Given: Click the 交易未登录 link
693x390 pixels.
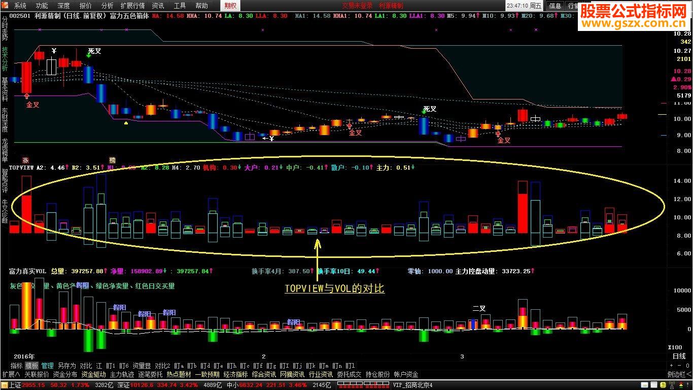Looking at the screenshot, I should pyautogui.click(x=357, y=6).
